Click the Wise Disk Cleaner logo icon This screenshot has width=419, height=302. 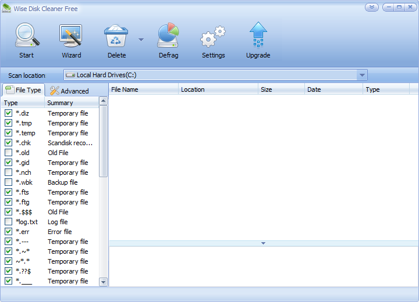click(6, 8)
